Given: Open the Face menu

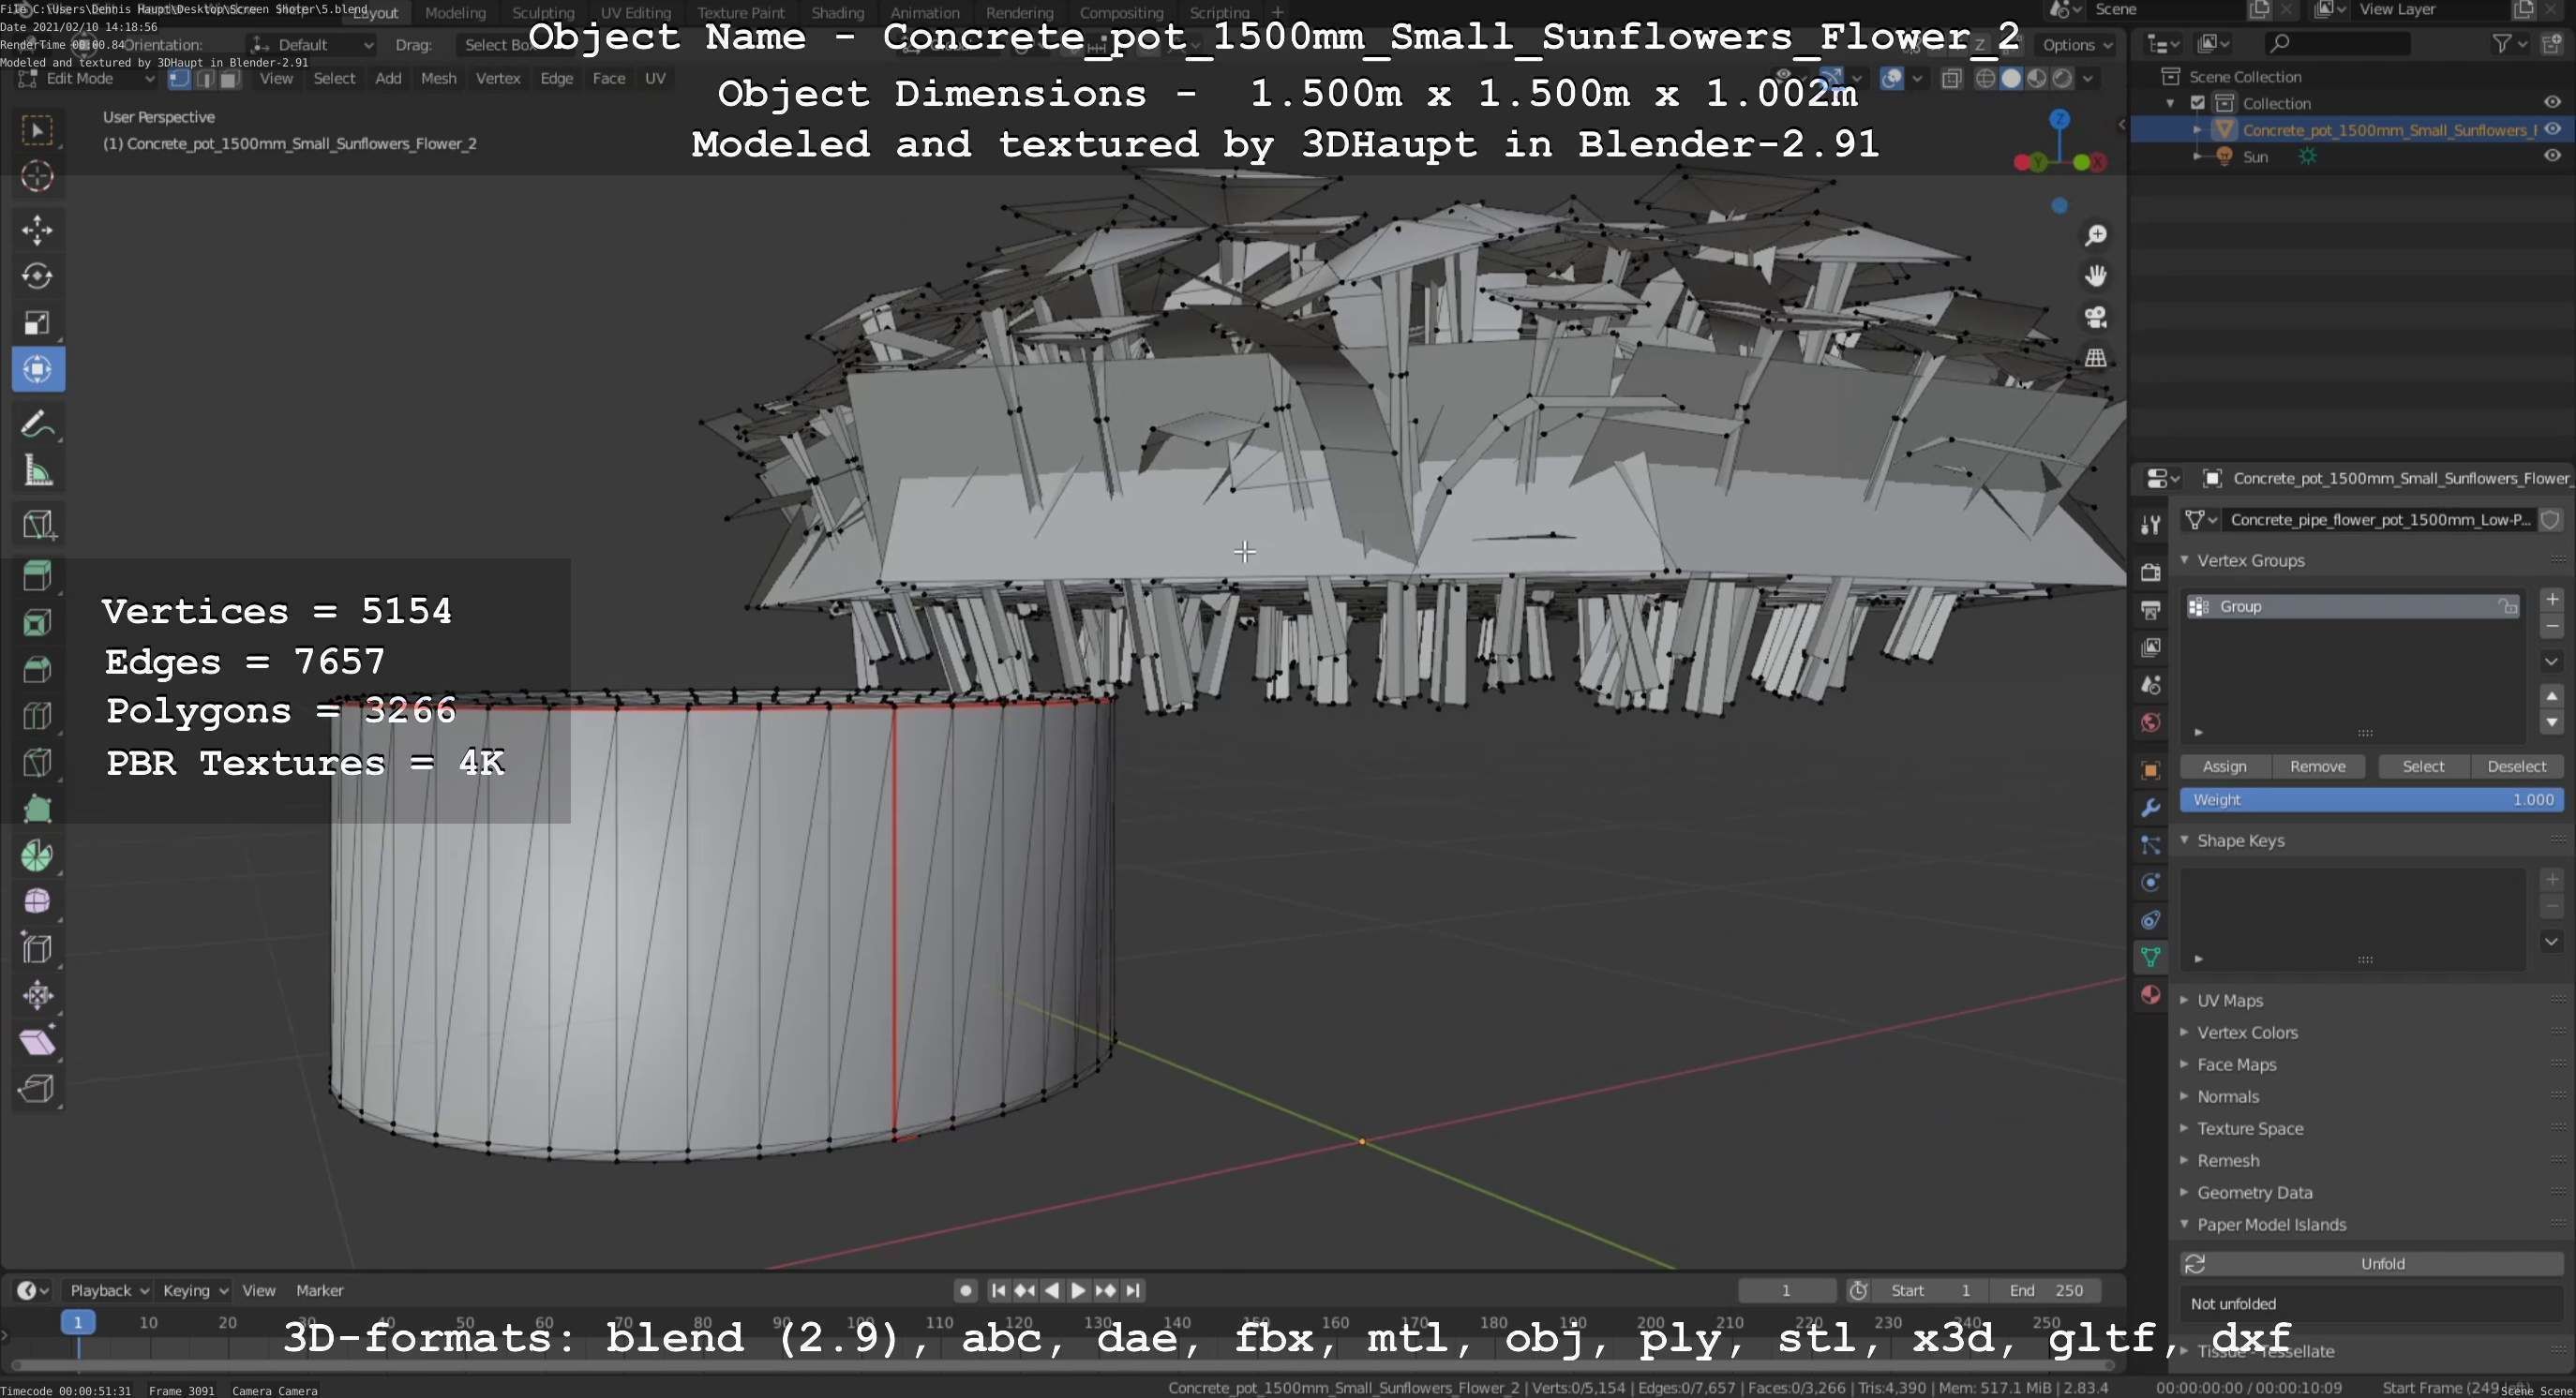Looking at the screenshot, I should coord(608,79).
